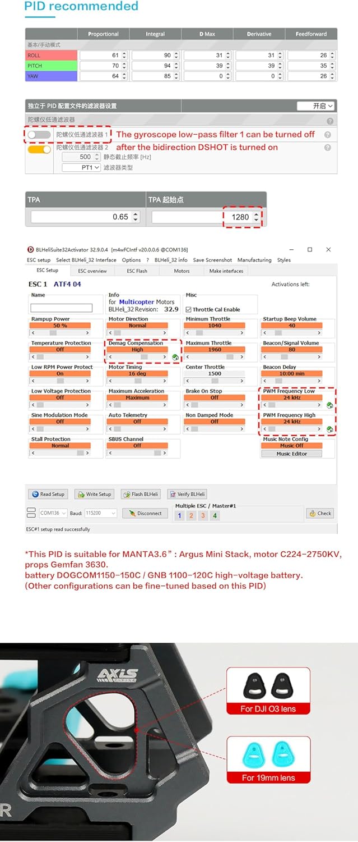Viewport: 358px width, 842px height.
Task: Switch to ESC overview tab
Action: point(92,271)
